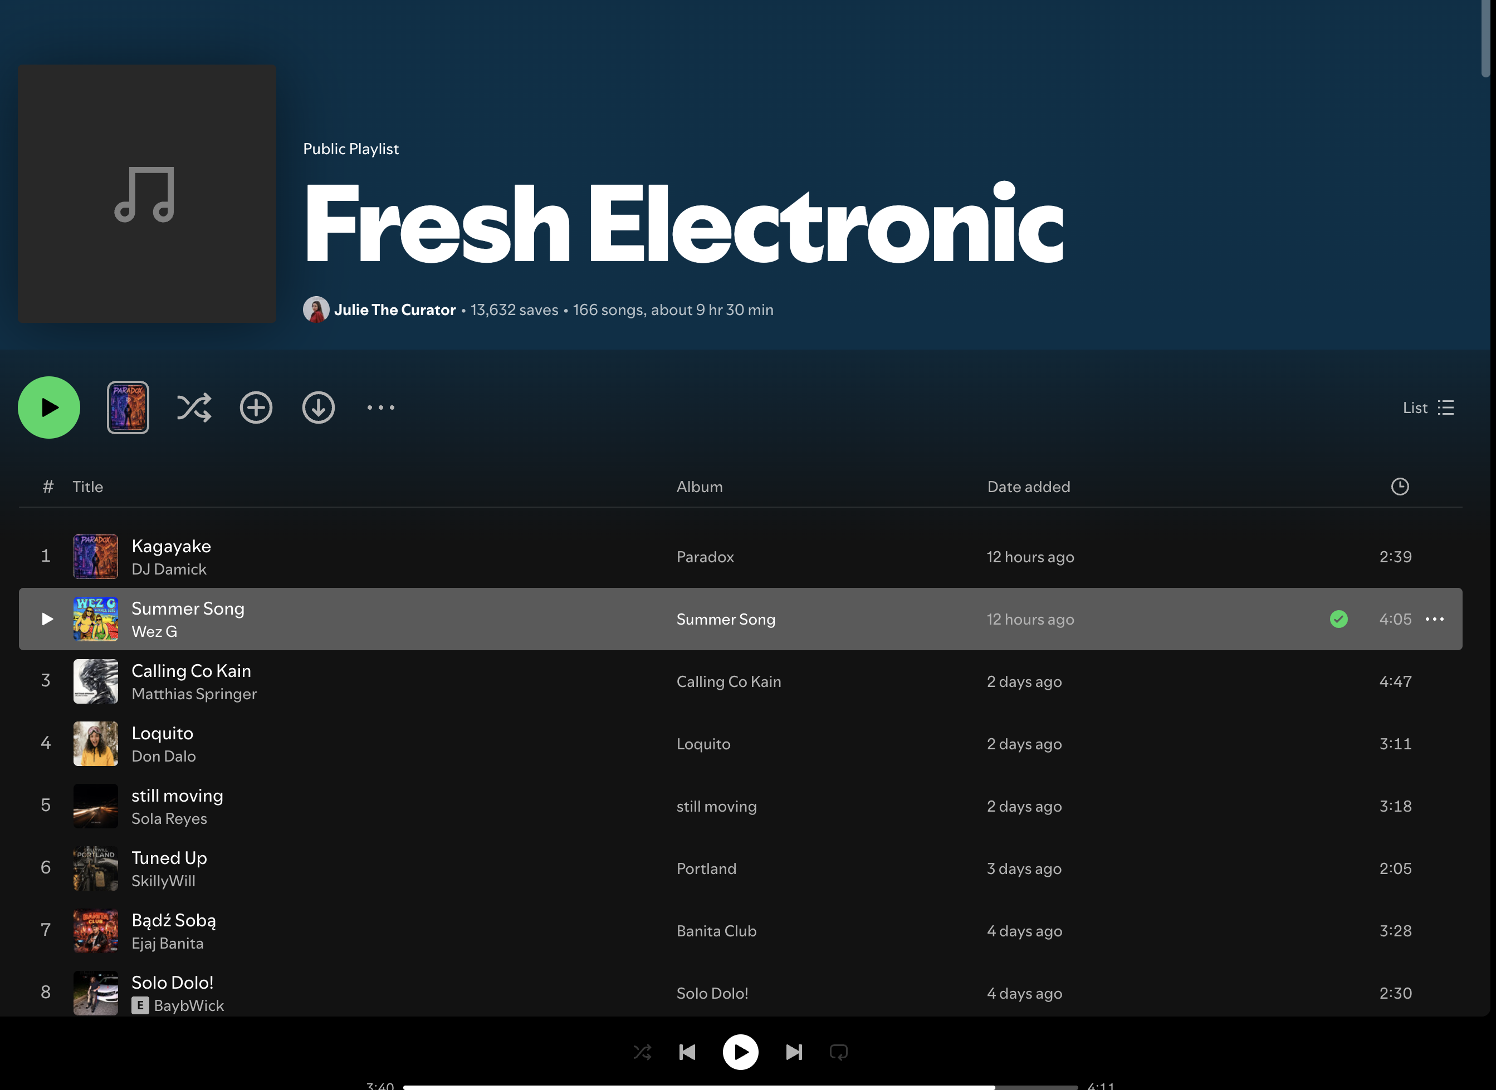Click the playback progress bar
The image size is (1496, 1090).
coord(740,1087)
